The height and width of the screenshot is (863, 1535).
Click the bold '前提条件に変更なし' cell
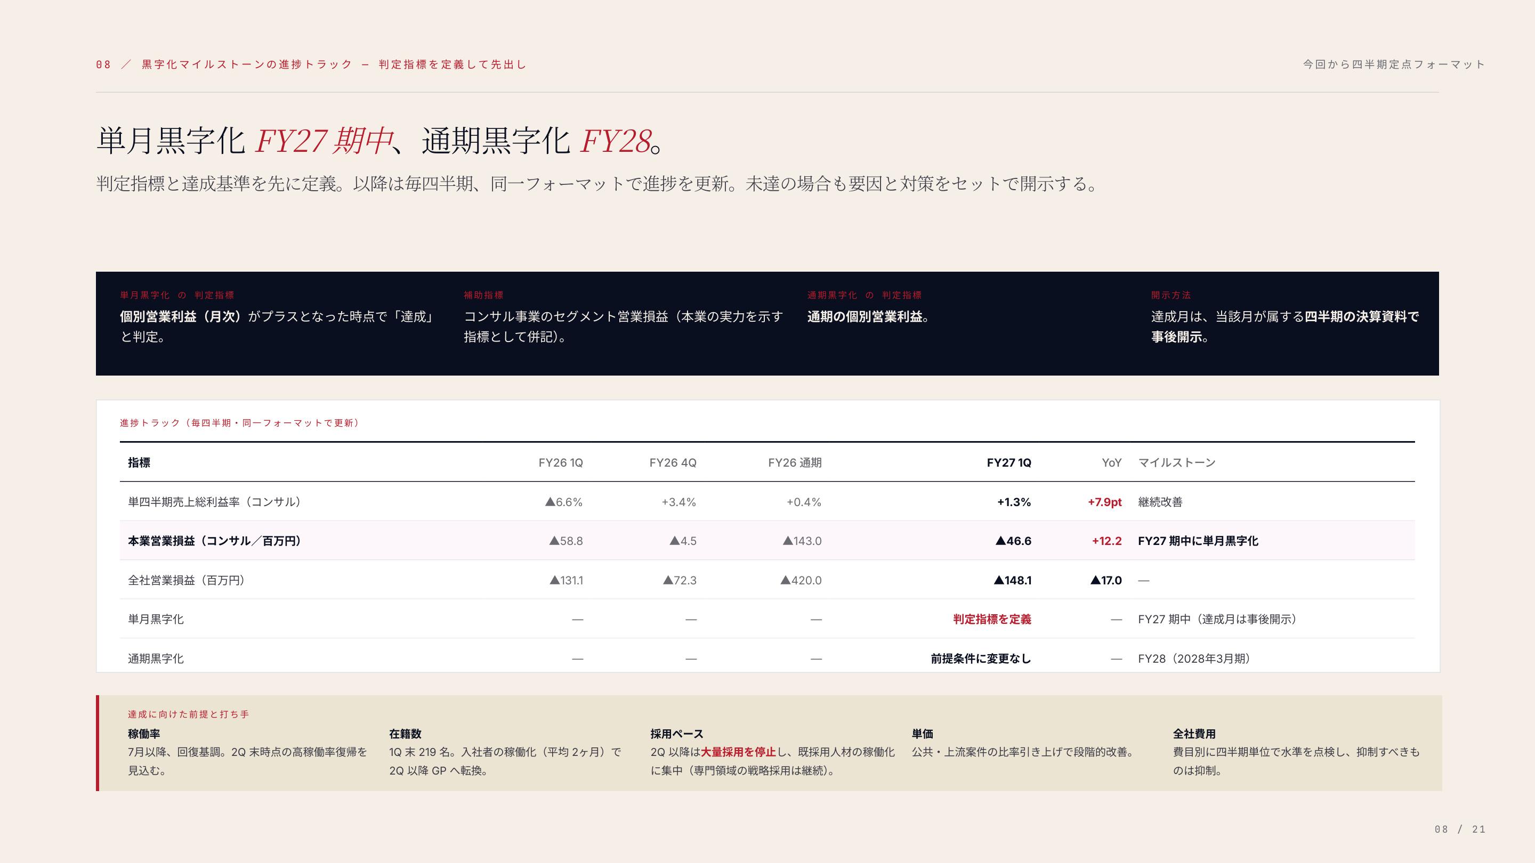(x=981, y=659)
